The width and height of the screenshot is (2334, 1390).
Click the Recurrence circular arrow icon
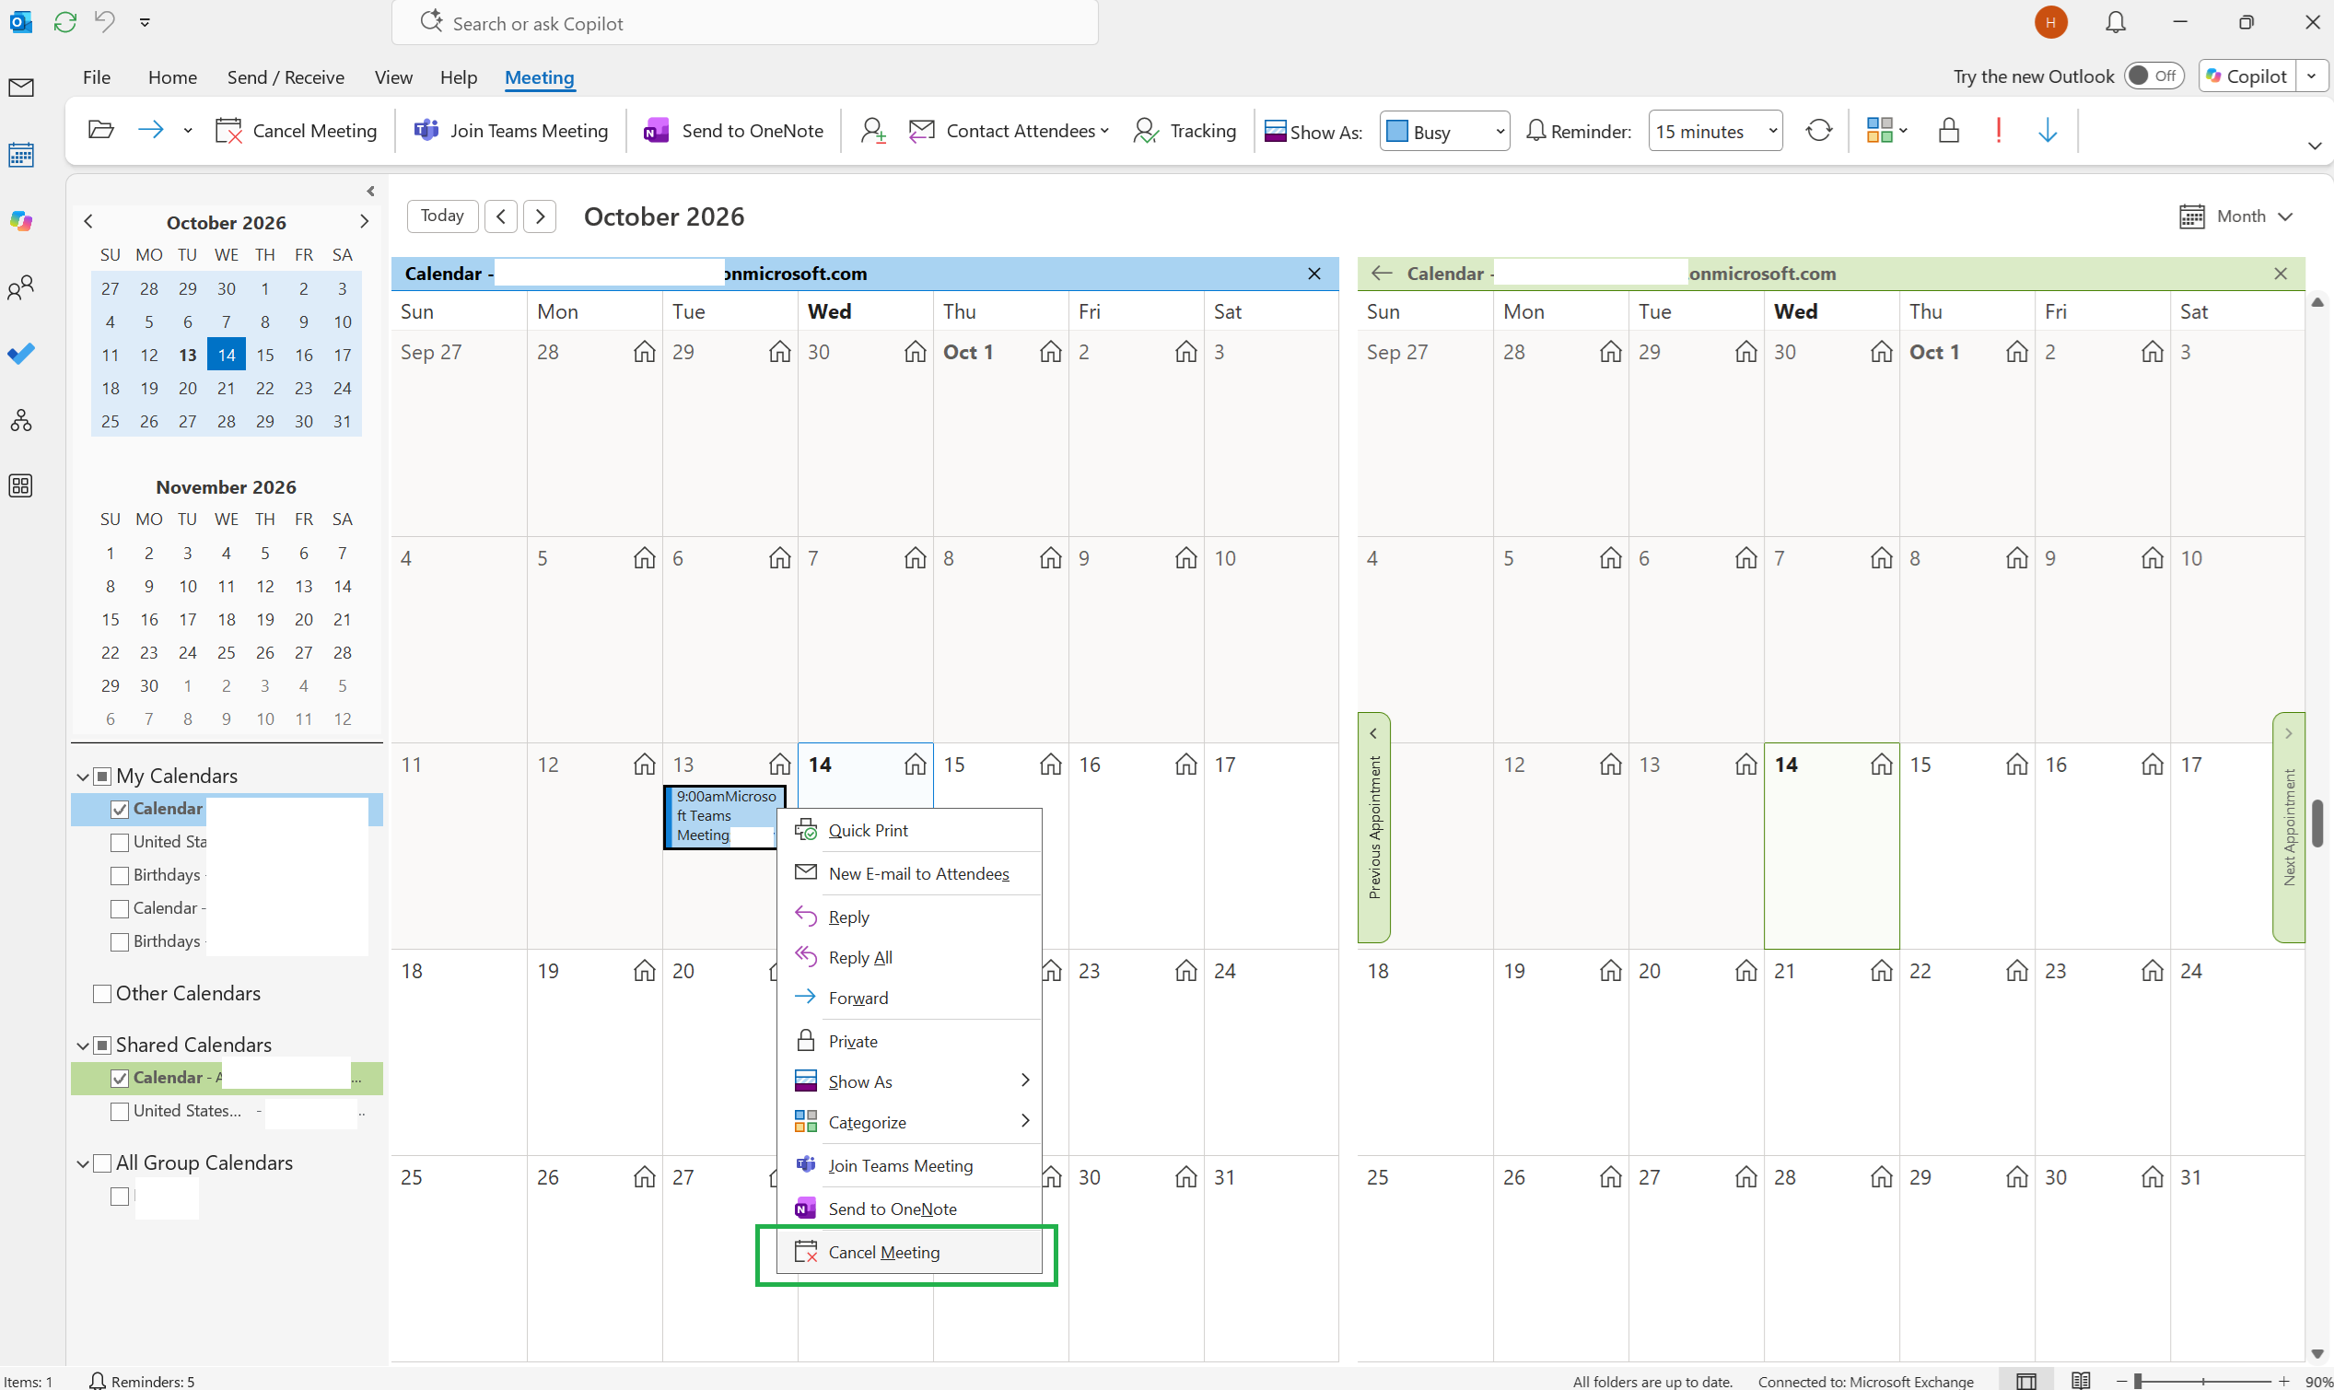tap(1818, 130)
